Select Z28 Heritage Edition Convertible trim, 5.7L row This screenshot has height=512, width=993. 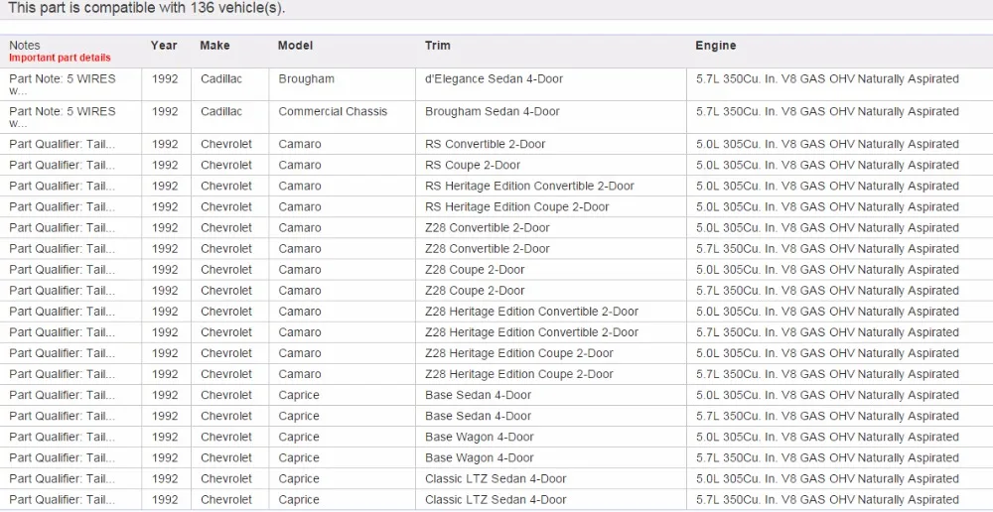(x=532, y=332)
